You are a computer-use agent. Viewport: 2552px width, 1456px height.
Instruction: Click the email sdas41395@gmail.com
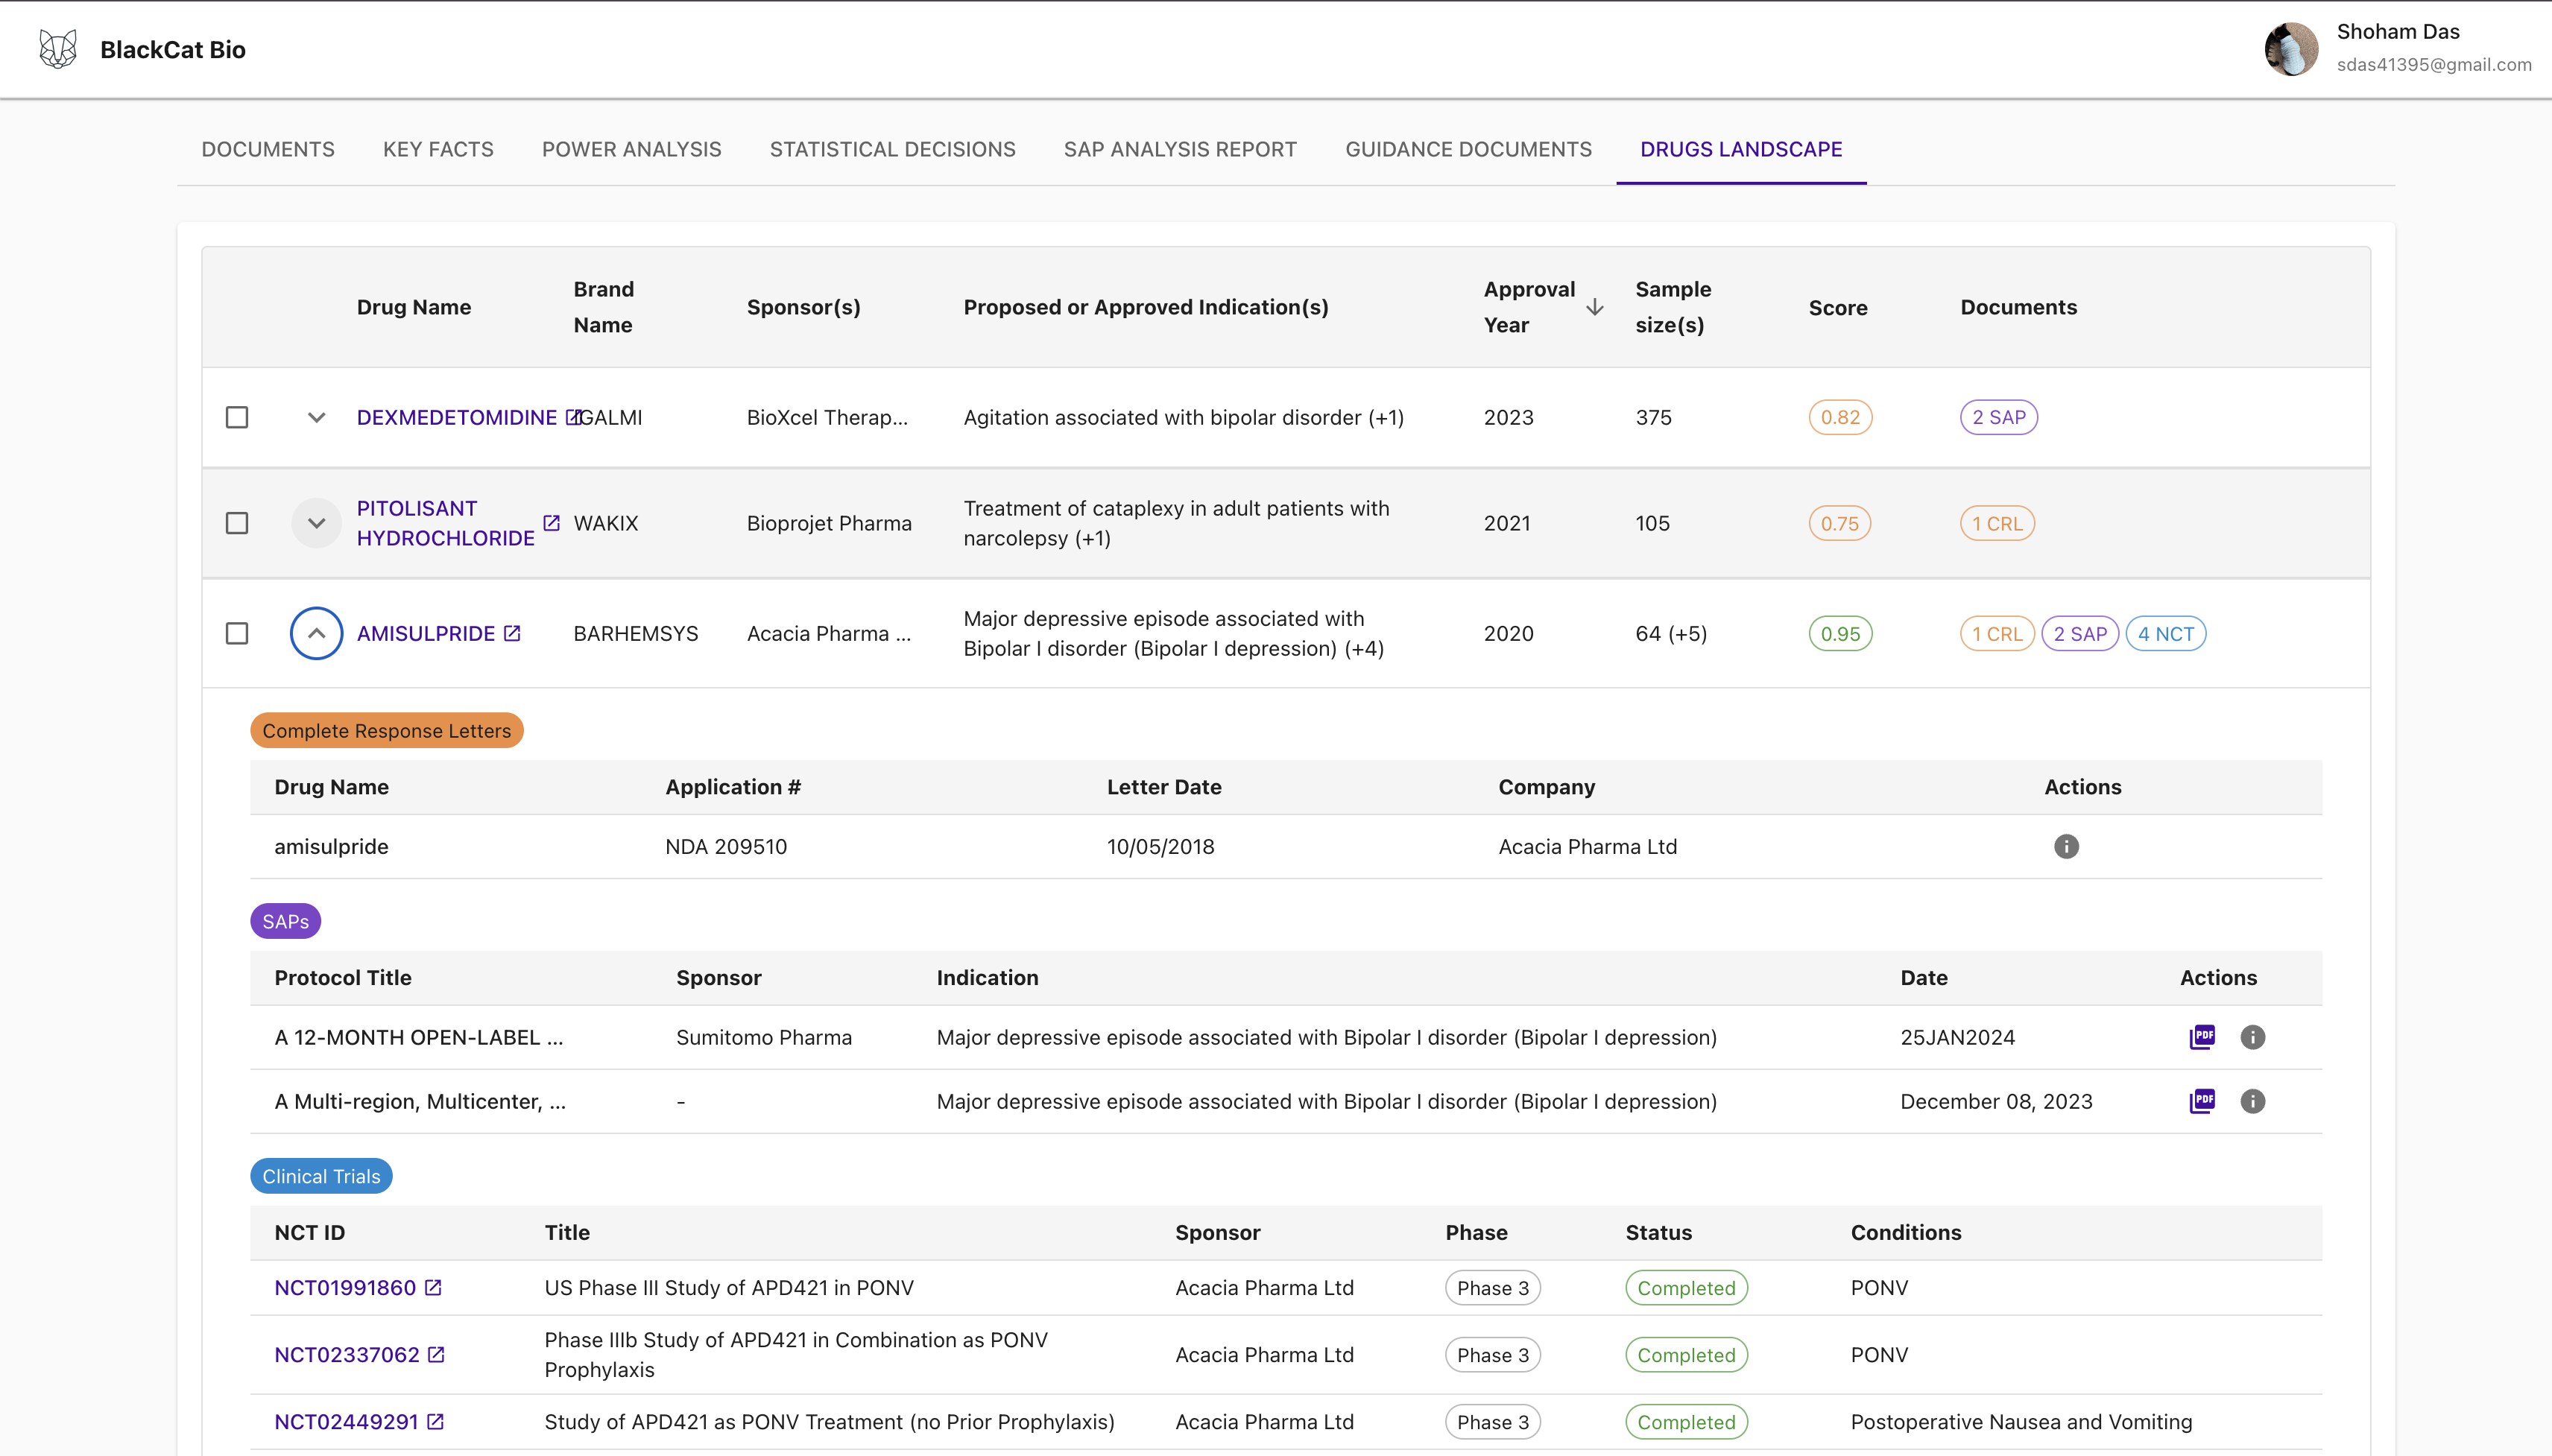pyautogui.click(x=2434, y=64)
